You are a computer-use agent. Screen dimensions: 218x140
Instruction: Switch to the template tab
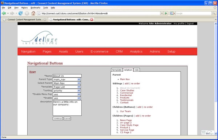(117, 70)
